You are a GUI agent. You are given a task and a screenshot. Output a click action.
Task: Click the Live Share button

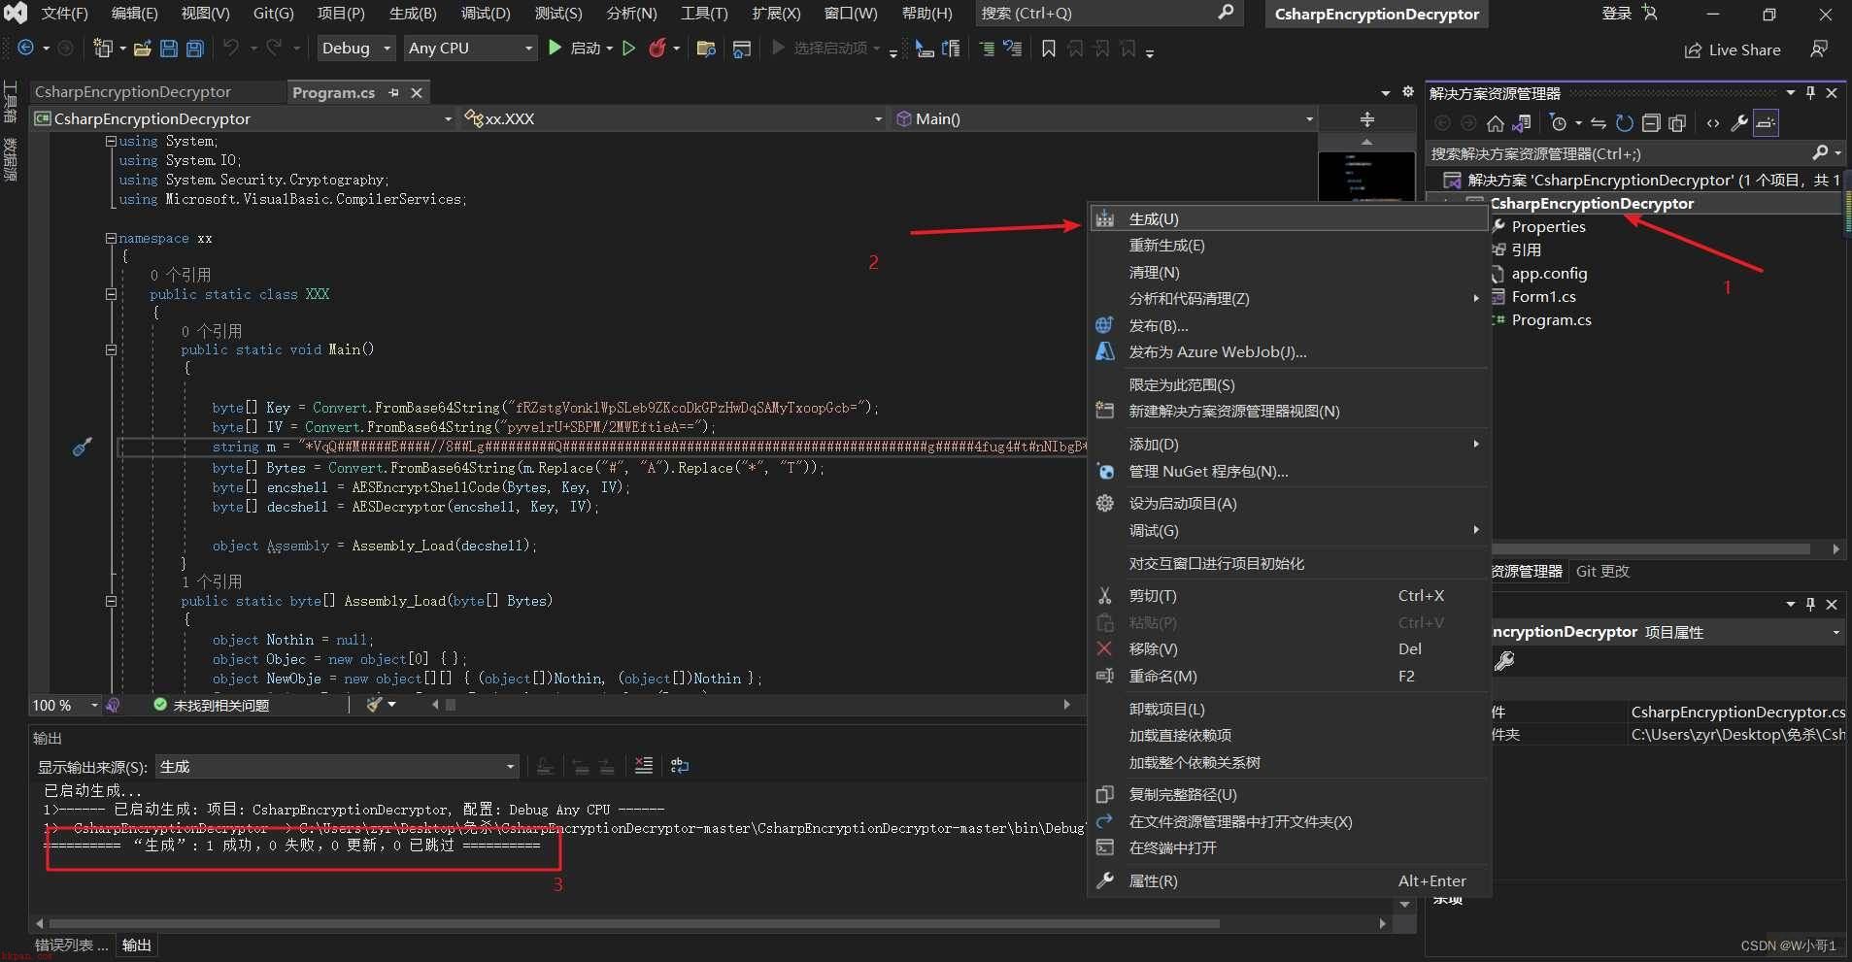[x=1733, y=50]
